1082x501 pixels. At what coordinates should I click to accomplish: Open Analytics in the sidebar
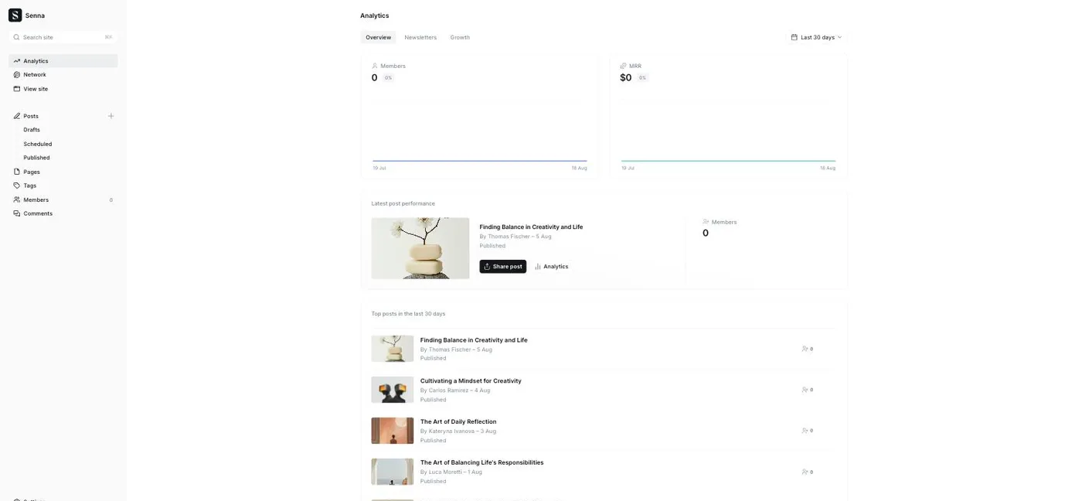(x=63, y=61)
